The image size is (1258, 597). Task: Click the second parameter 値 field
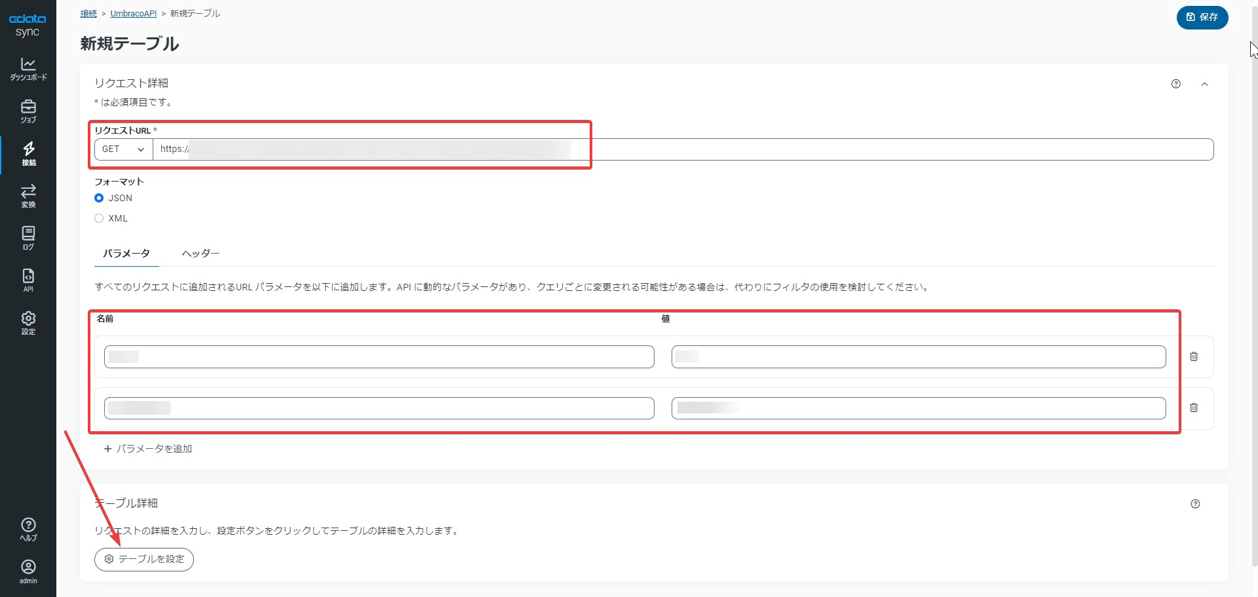[x=919, y=408]
